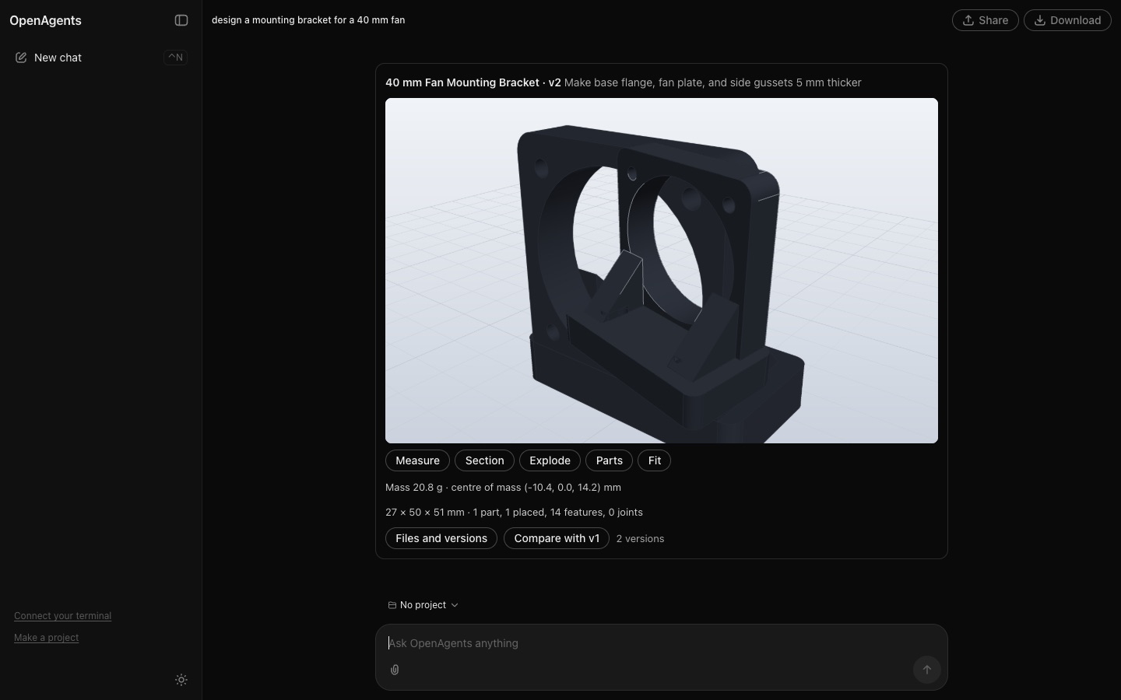This screenshot has width=1121, height=700.
Task: Click the Download button
Action: click(1067, 20)
